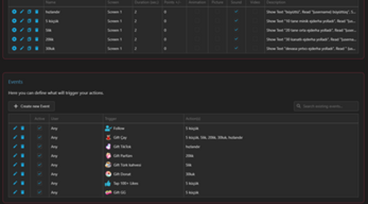Click the Follow trigger person icon
368x204 pixels.
(x=108, y=128)
